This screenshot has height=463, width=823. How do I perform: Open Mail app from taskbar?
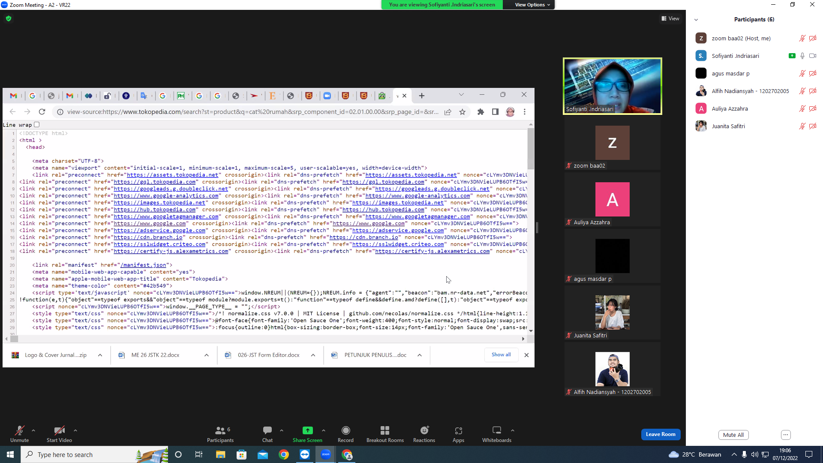click(263, 454)
